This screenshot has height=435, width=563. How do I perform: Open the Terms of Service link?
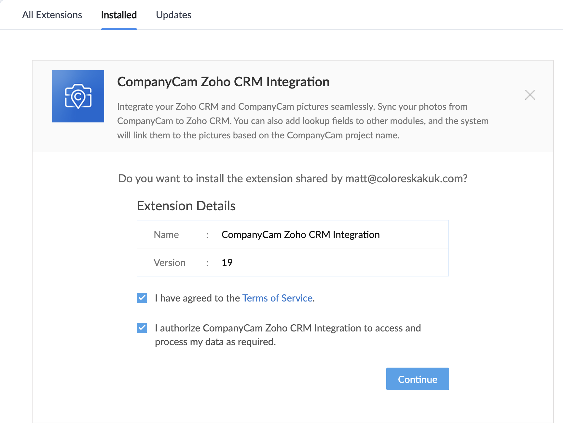[x=278, y=298]
